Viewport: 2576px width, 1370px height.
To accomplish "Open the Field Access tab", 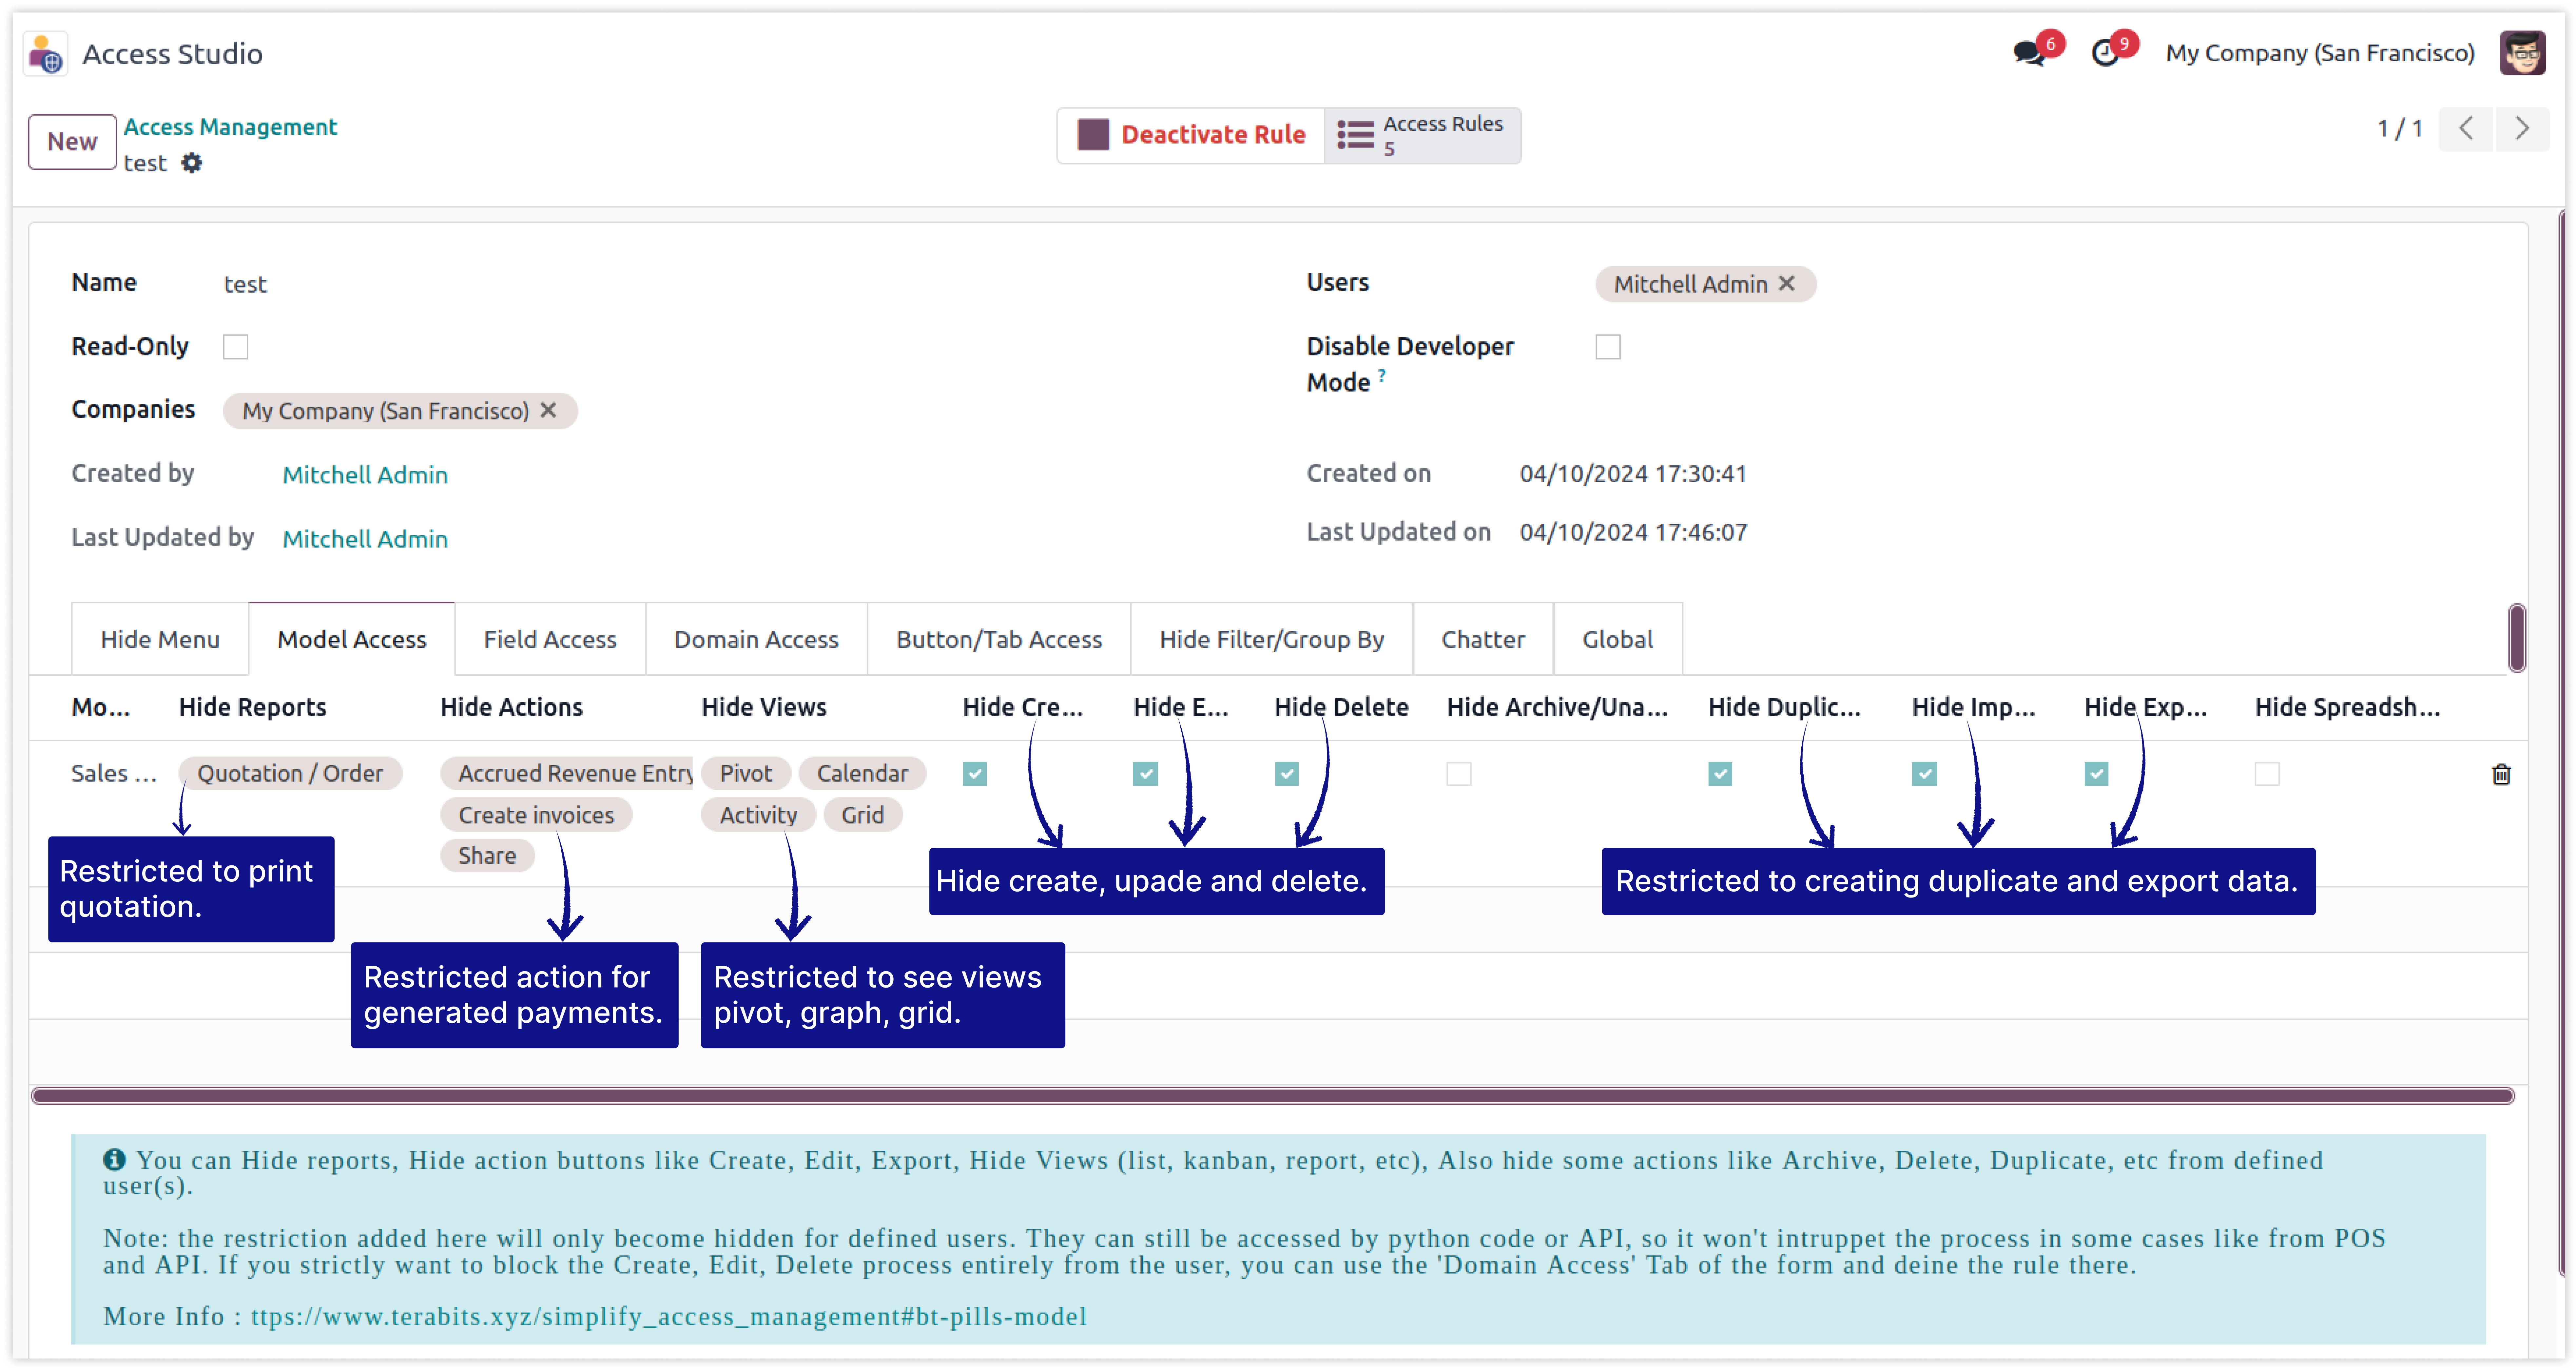I will [550, 639].
